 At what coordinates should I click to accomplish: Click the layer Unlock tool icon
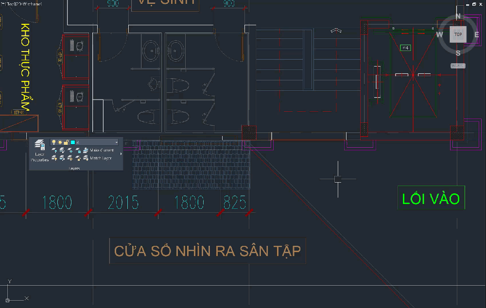[x=78, y=158]
